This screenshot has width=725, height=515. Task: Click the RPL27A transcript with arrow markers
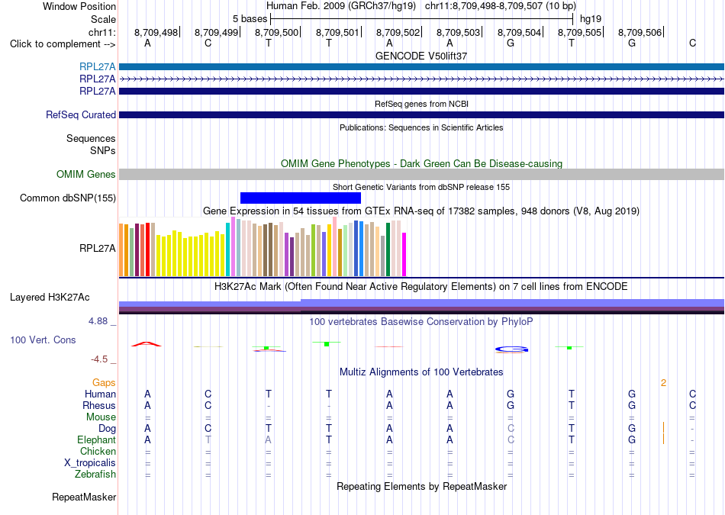click(x=421, y=79)
